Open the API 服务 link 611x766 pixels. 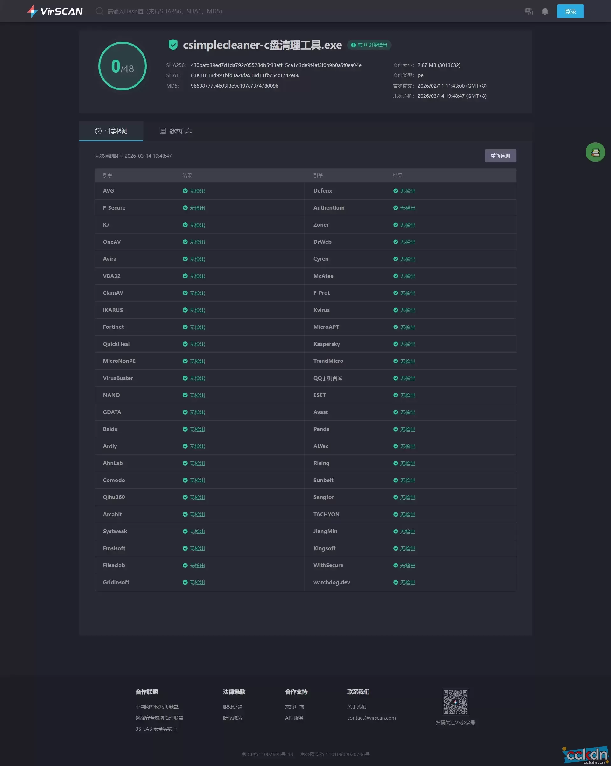[294, 718]
